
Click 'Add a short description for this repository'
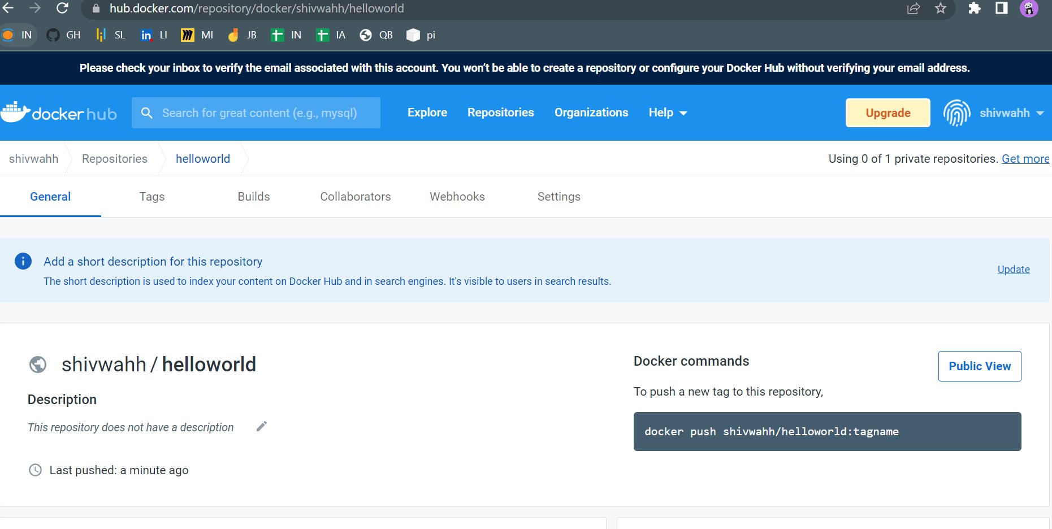(x=153, y=262)
